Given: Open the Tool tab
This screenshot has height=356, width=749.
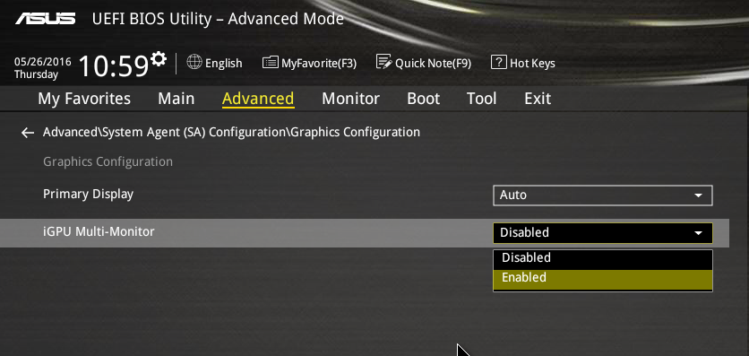Looking at the screenshot, I should point(481,99).
